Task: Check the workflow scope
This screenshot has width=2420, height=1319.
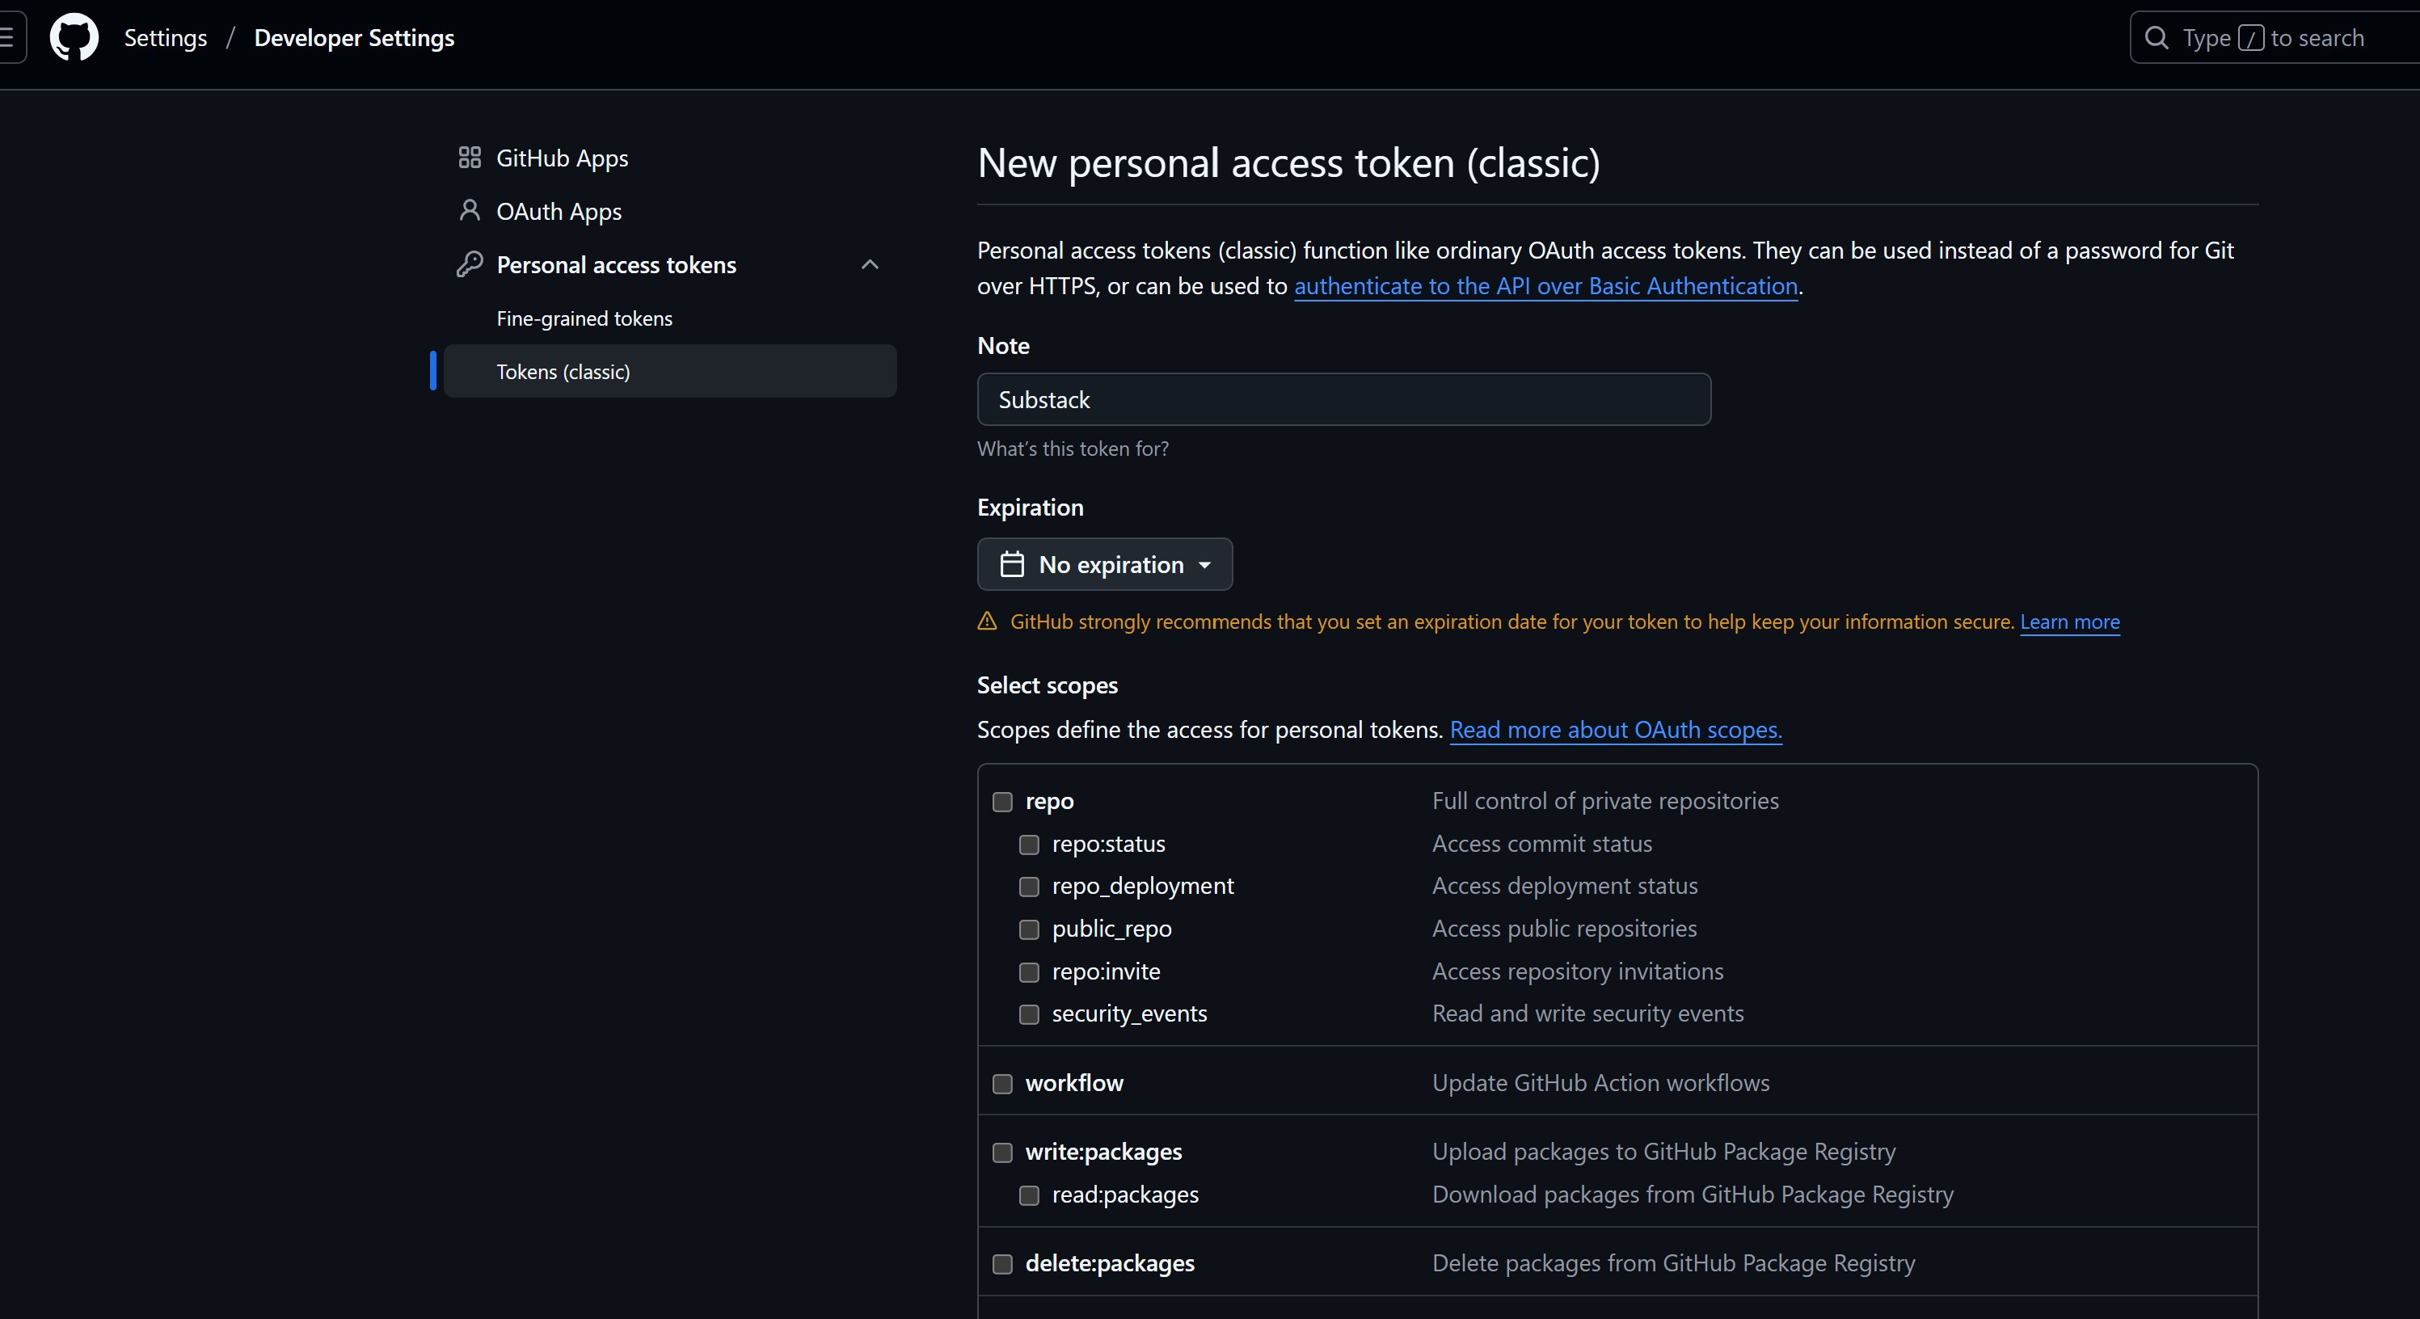Action: [1002, 1083]
